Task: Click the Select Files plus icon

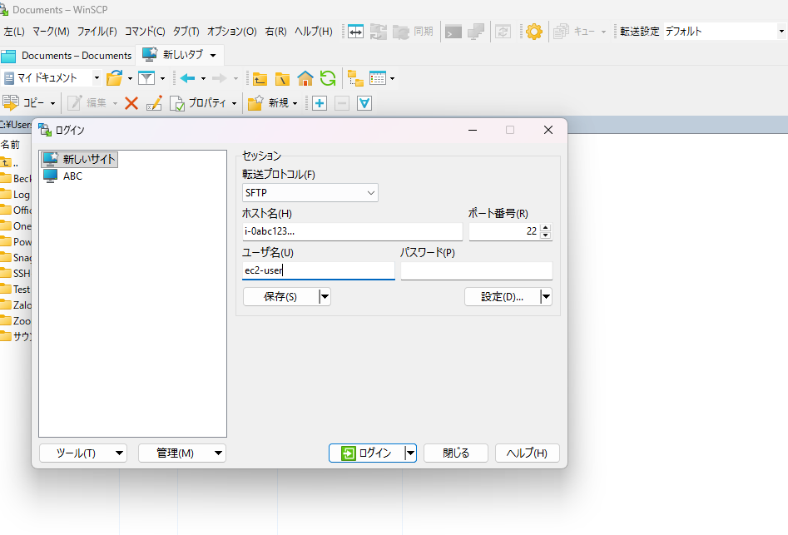Action: 320,103
